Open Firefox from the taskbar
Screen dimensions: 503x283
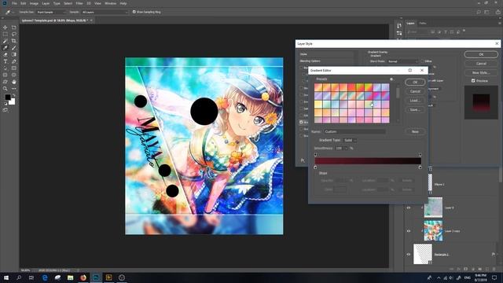[x=83, y=277]
